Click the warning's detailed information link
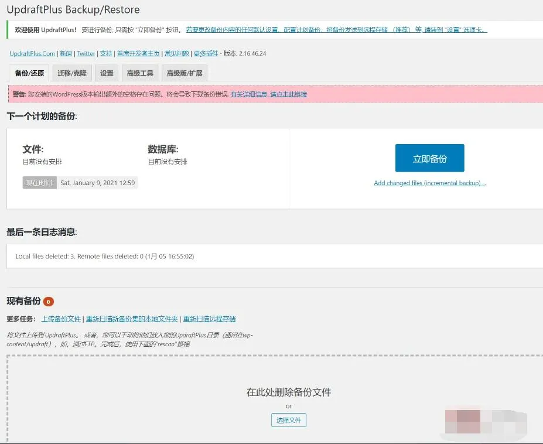This screenshot has height=444, width=543. [x=269, y=94]
